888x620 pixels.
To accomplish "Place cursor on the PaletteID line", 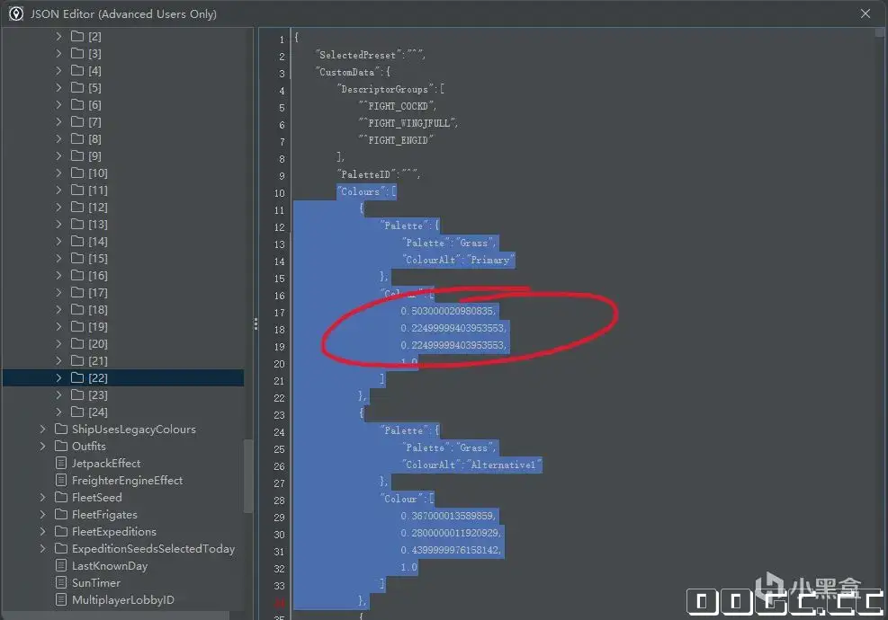I will 380,175.
